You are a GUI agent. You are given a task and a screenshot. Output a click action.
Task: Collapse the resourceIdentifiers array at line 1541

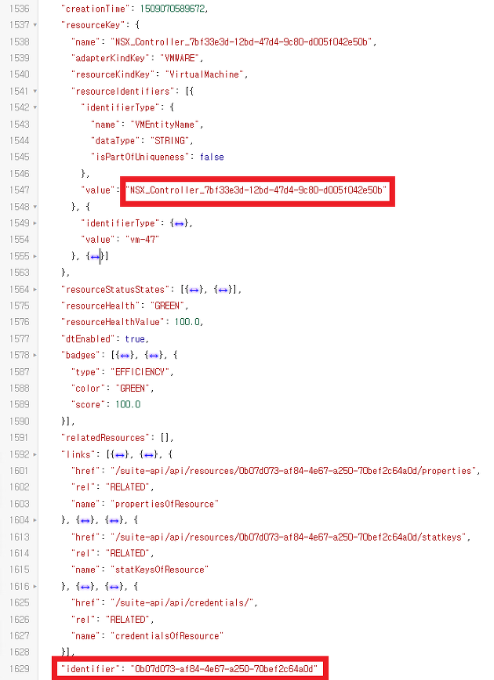[x=35, y=92]
